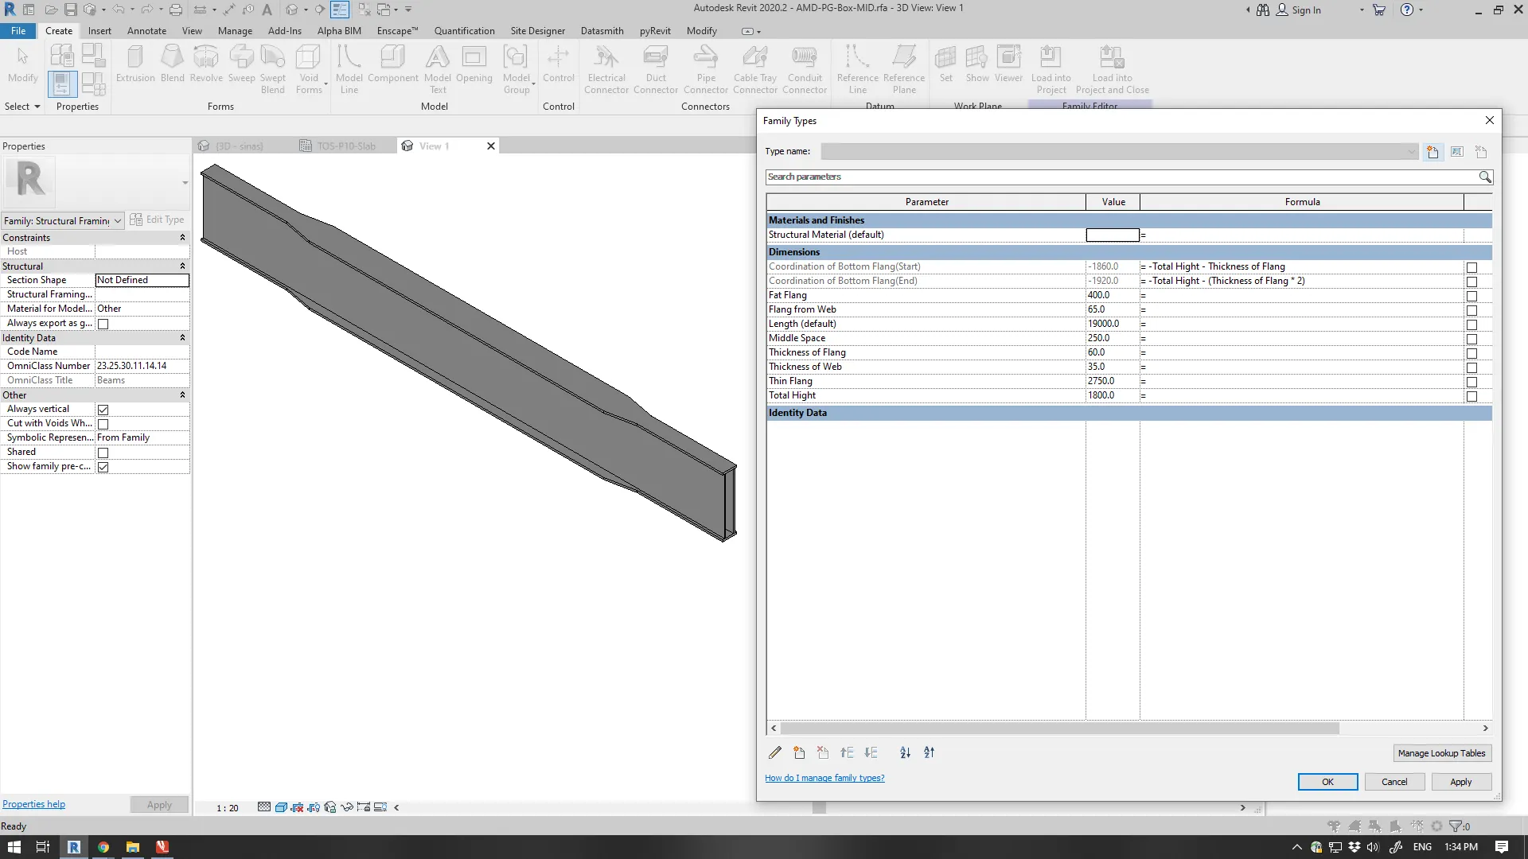
Task: Open the Annotate ribbon tab
Action: tap(146, 31)
